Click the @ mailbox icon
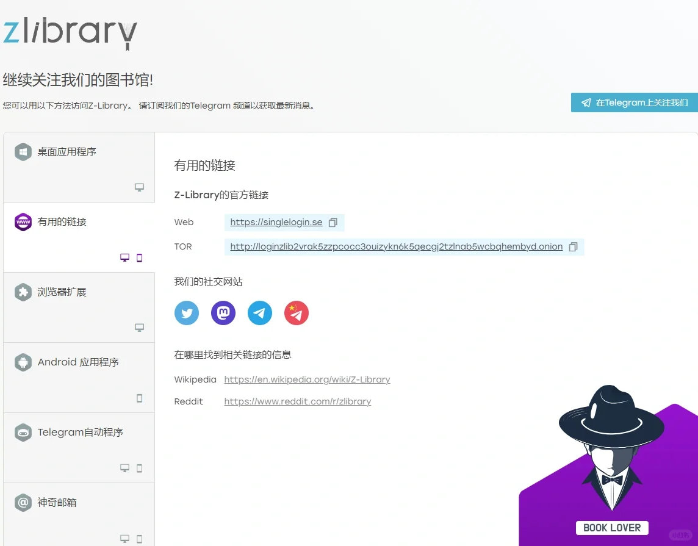 [23, 503]
